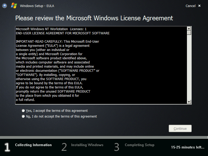The image size is (208, 156).
Task: Click the Continue button
Action: tap(180, 128)
